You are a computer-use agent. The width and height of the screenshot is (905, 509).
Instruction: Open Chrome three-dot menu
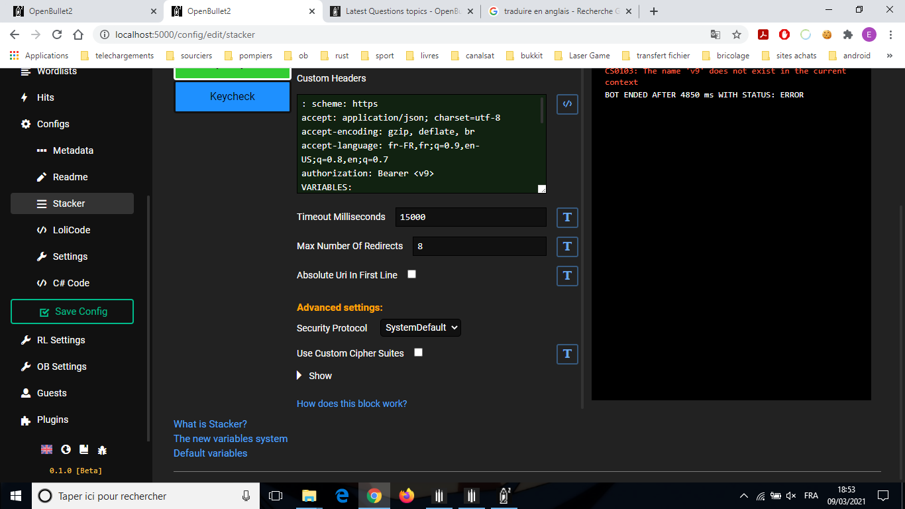point(890,34)
